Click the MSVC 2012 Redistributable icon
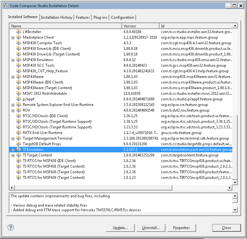 coord(19,93)
